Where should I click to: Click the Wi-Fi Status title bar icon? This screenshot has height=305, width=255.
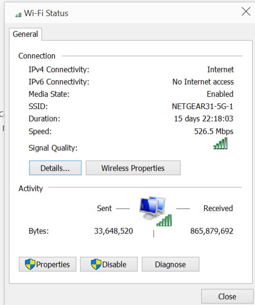[19, 15]
